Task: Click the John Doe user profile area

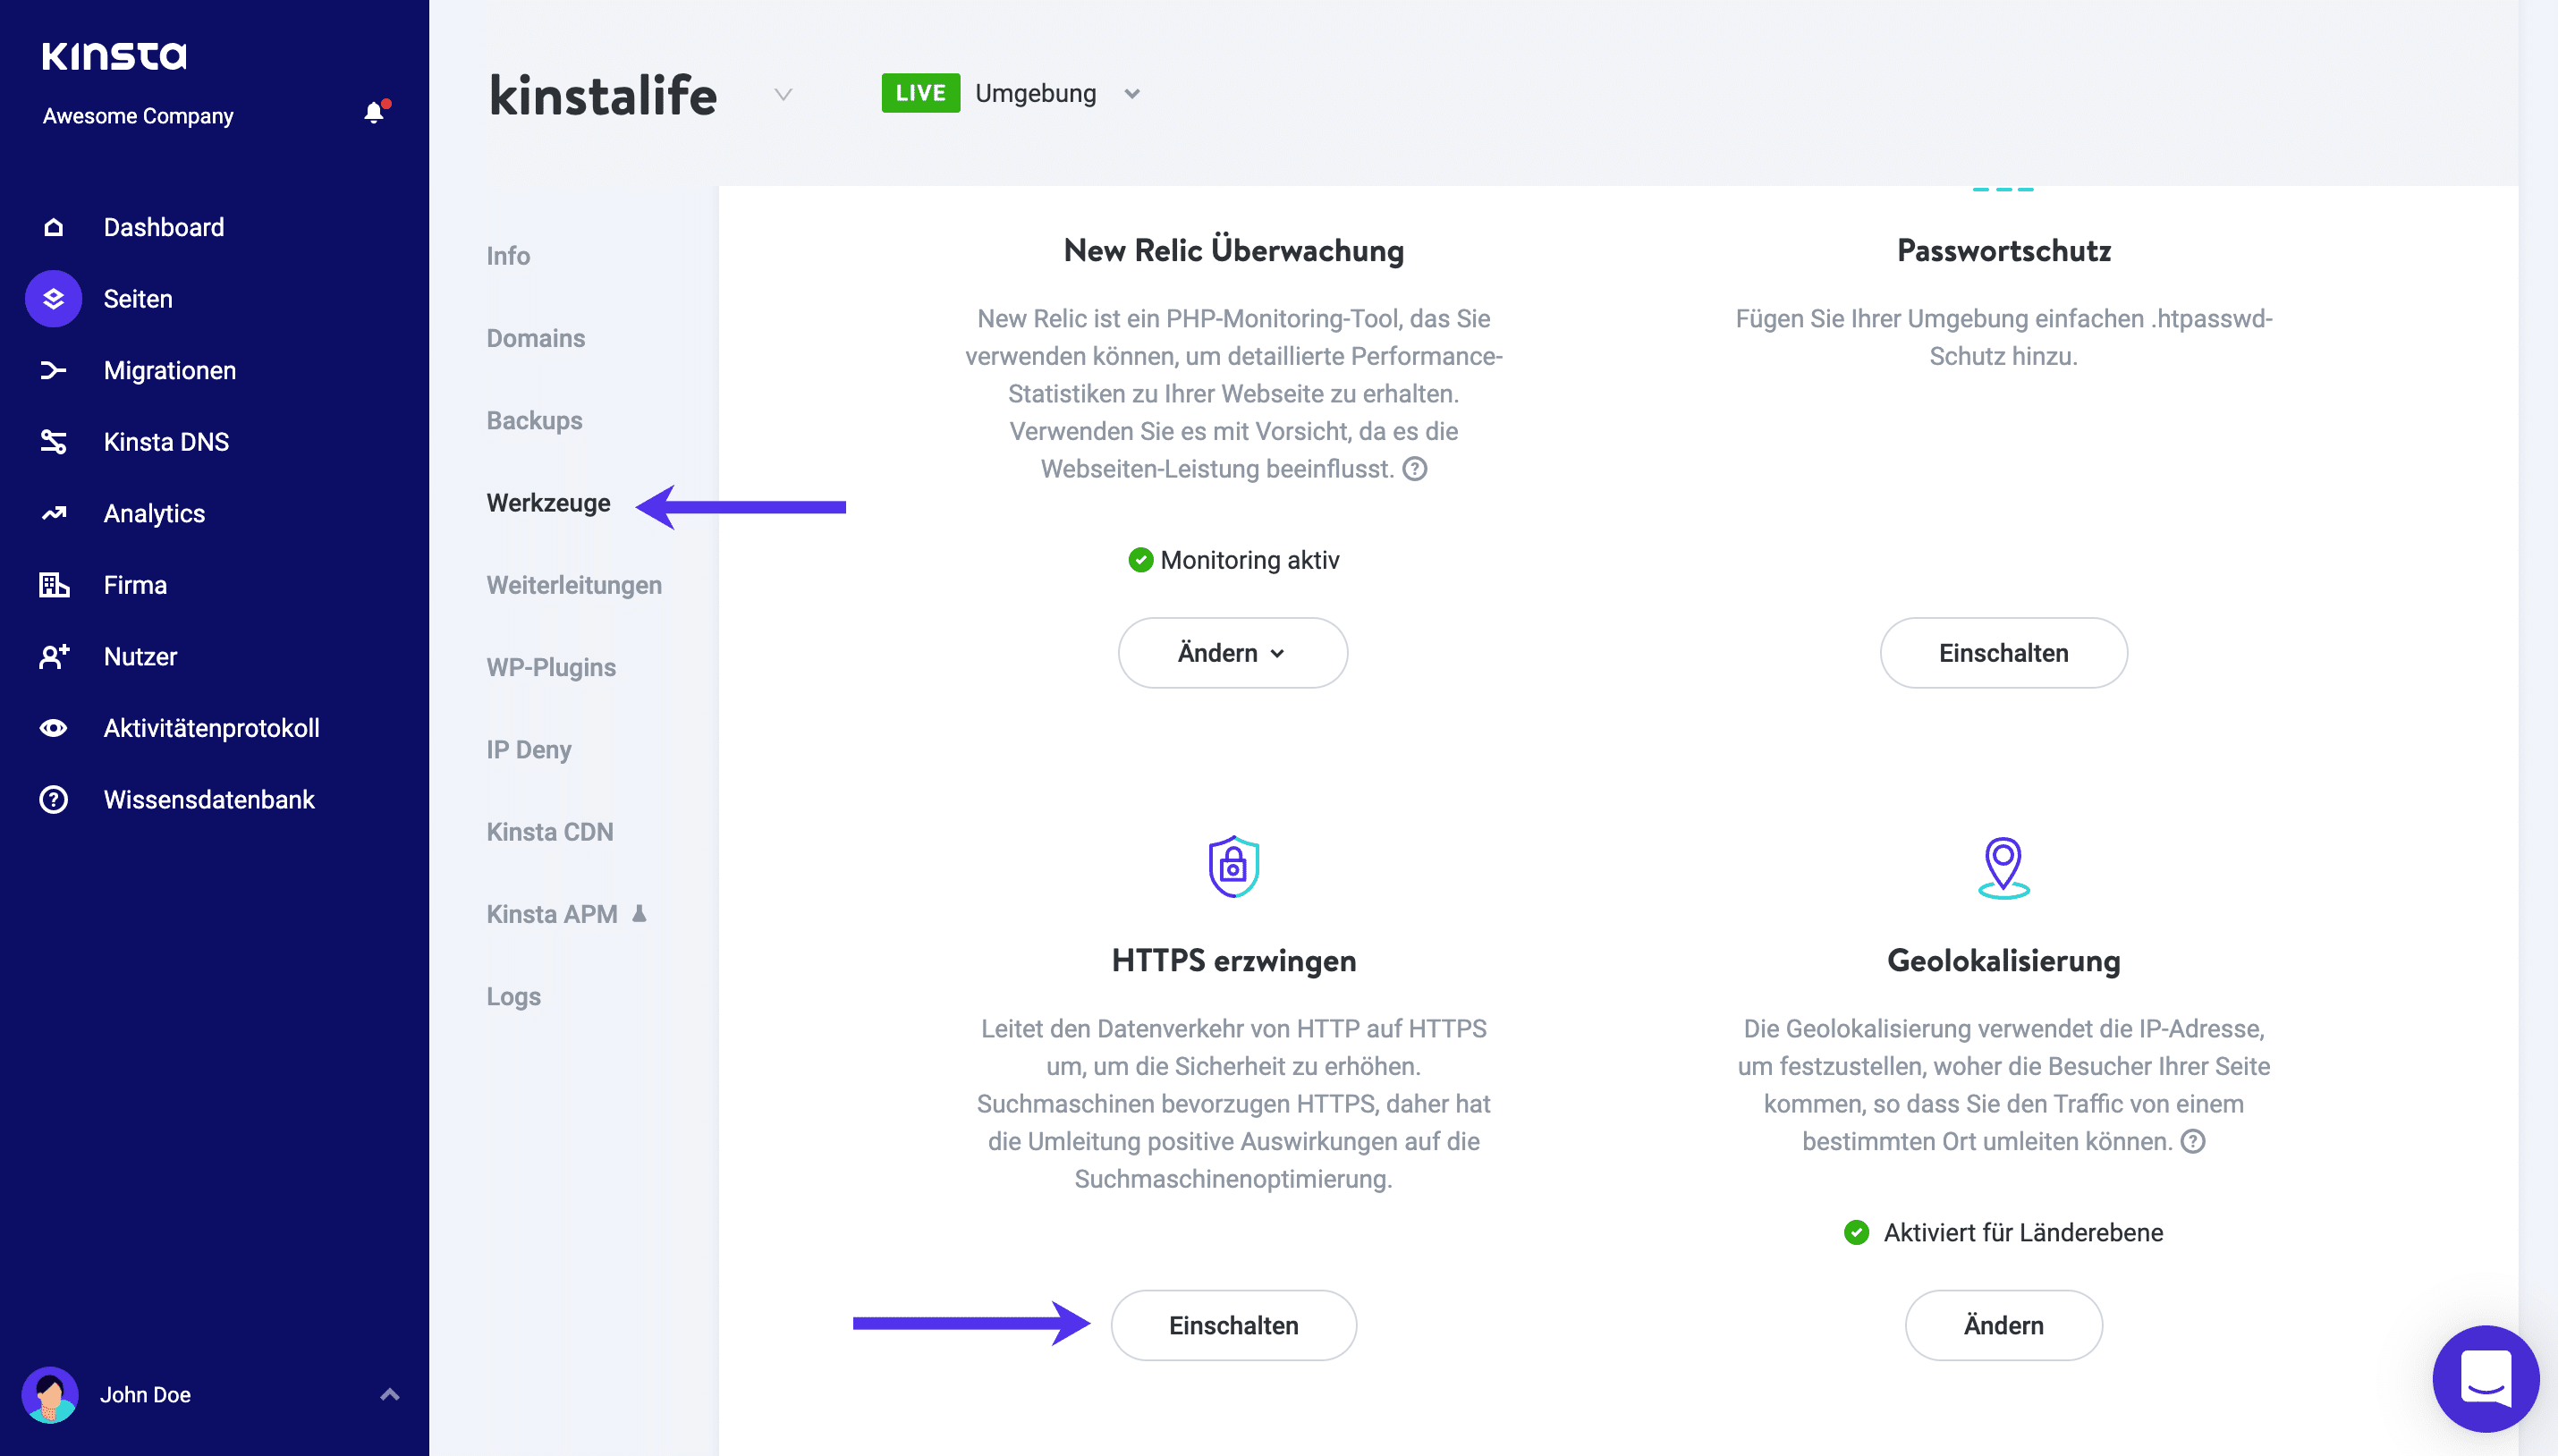Action: coord(213,1394)
